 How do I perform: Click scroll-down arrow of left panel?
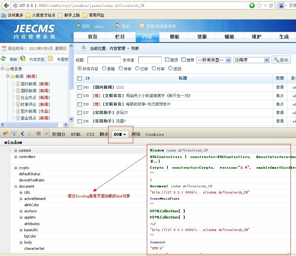pyautogui.click(x=71, y=119)
